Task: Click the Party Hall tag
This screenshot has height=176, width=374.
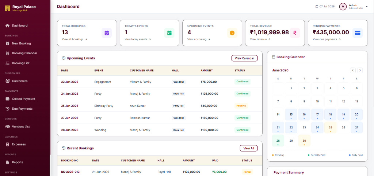Action: click(x=178, y=106)
